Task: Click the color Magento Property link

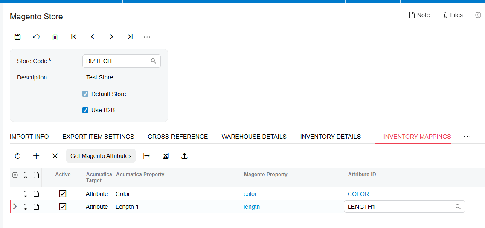Action: tap(250, 194)
